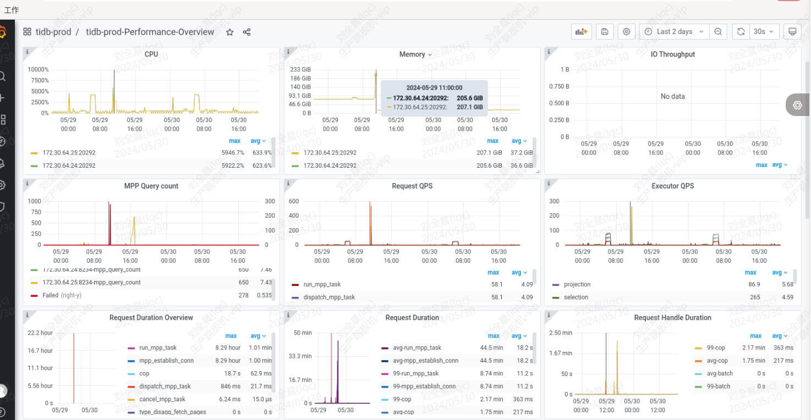Open the Last 2 days time range picker
This screenshot has height=420, width=811.
click(674, 32)
